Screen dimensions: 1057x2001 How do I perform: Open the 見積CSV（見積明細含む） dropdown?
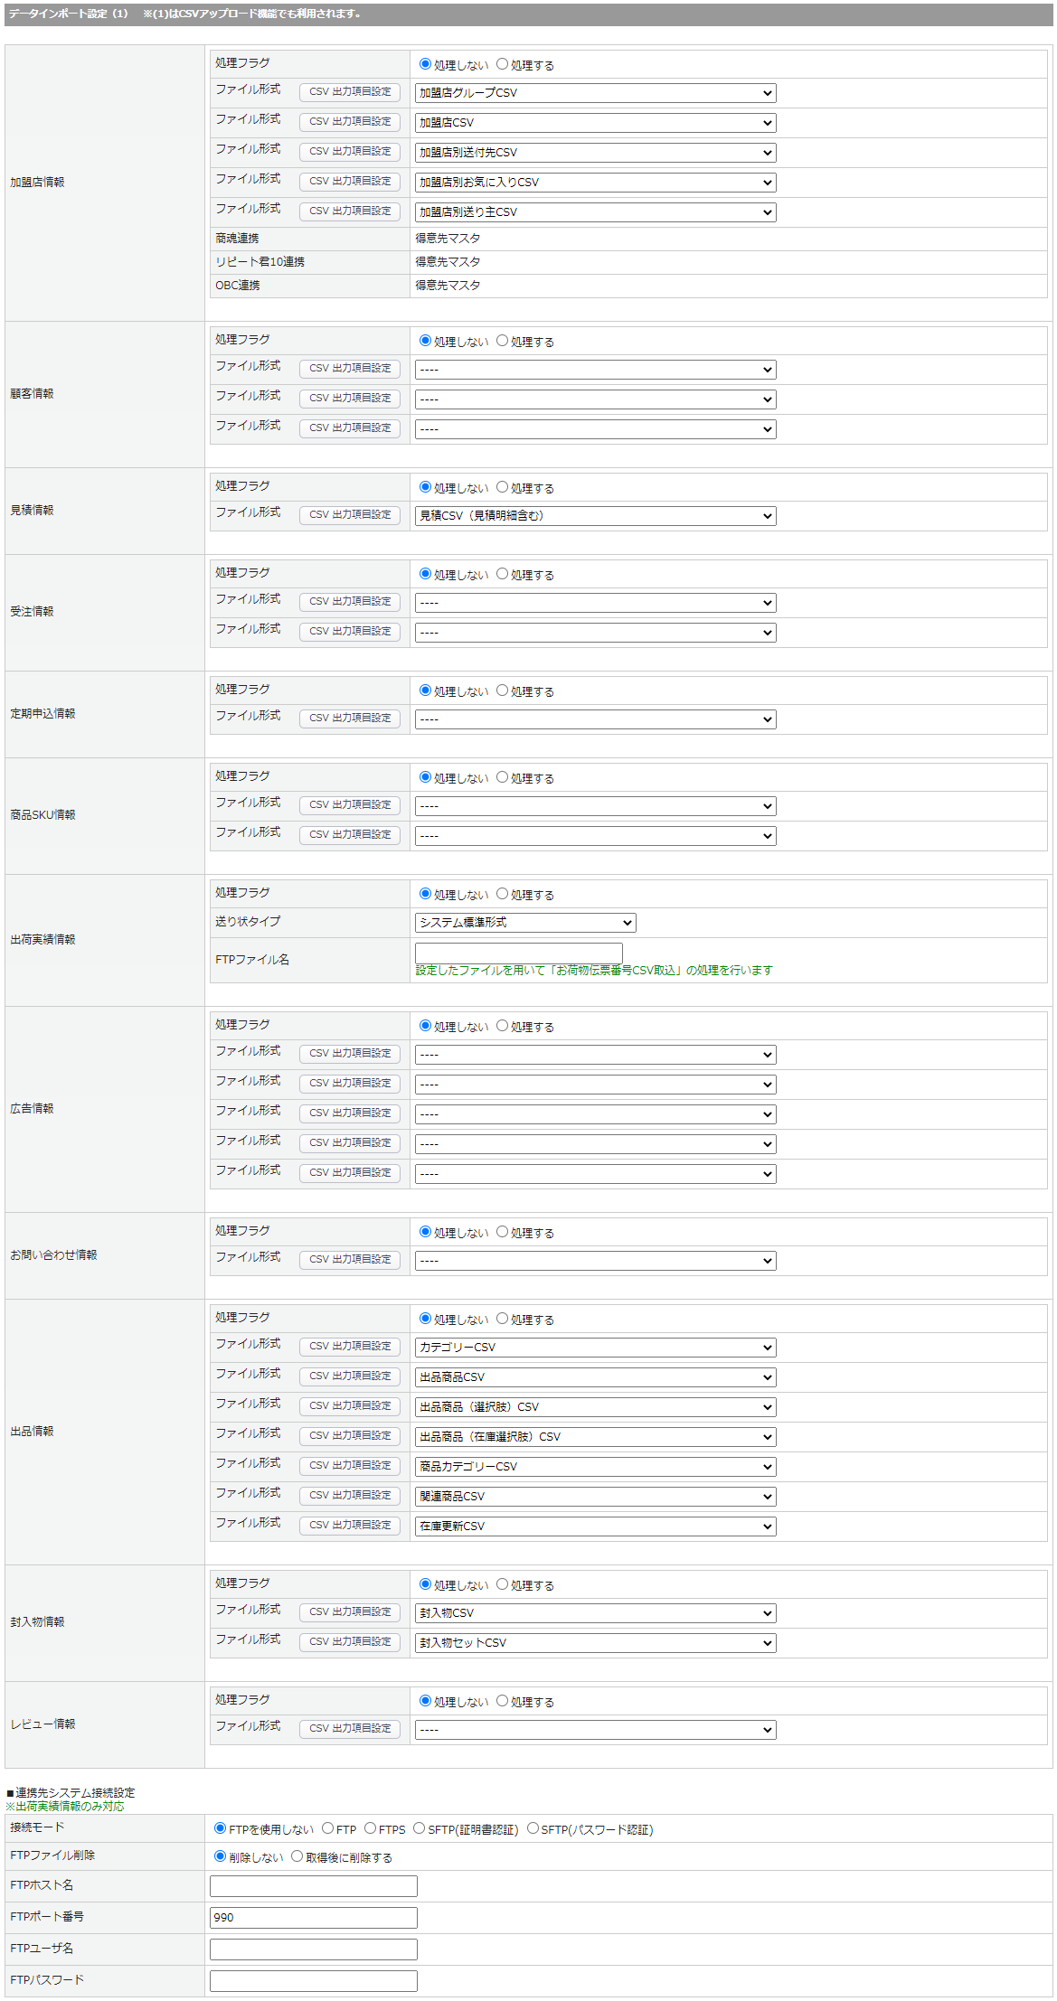point(595,516)
